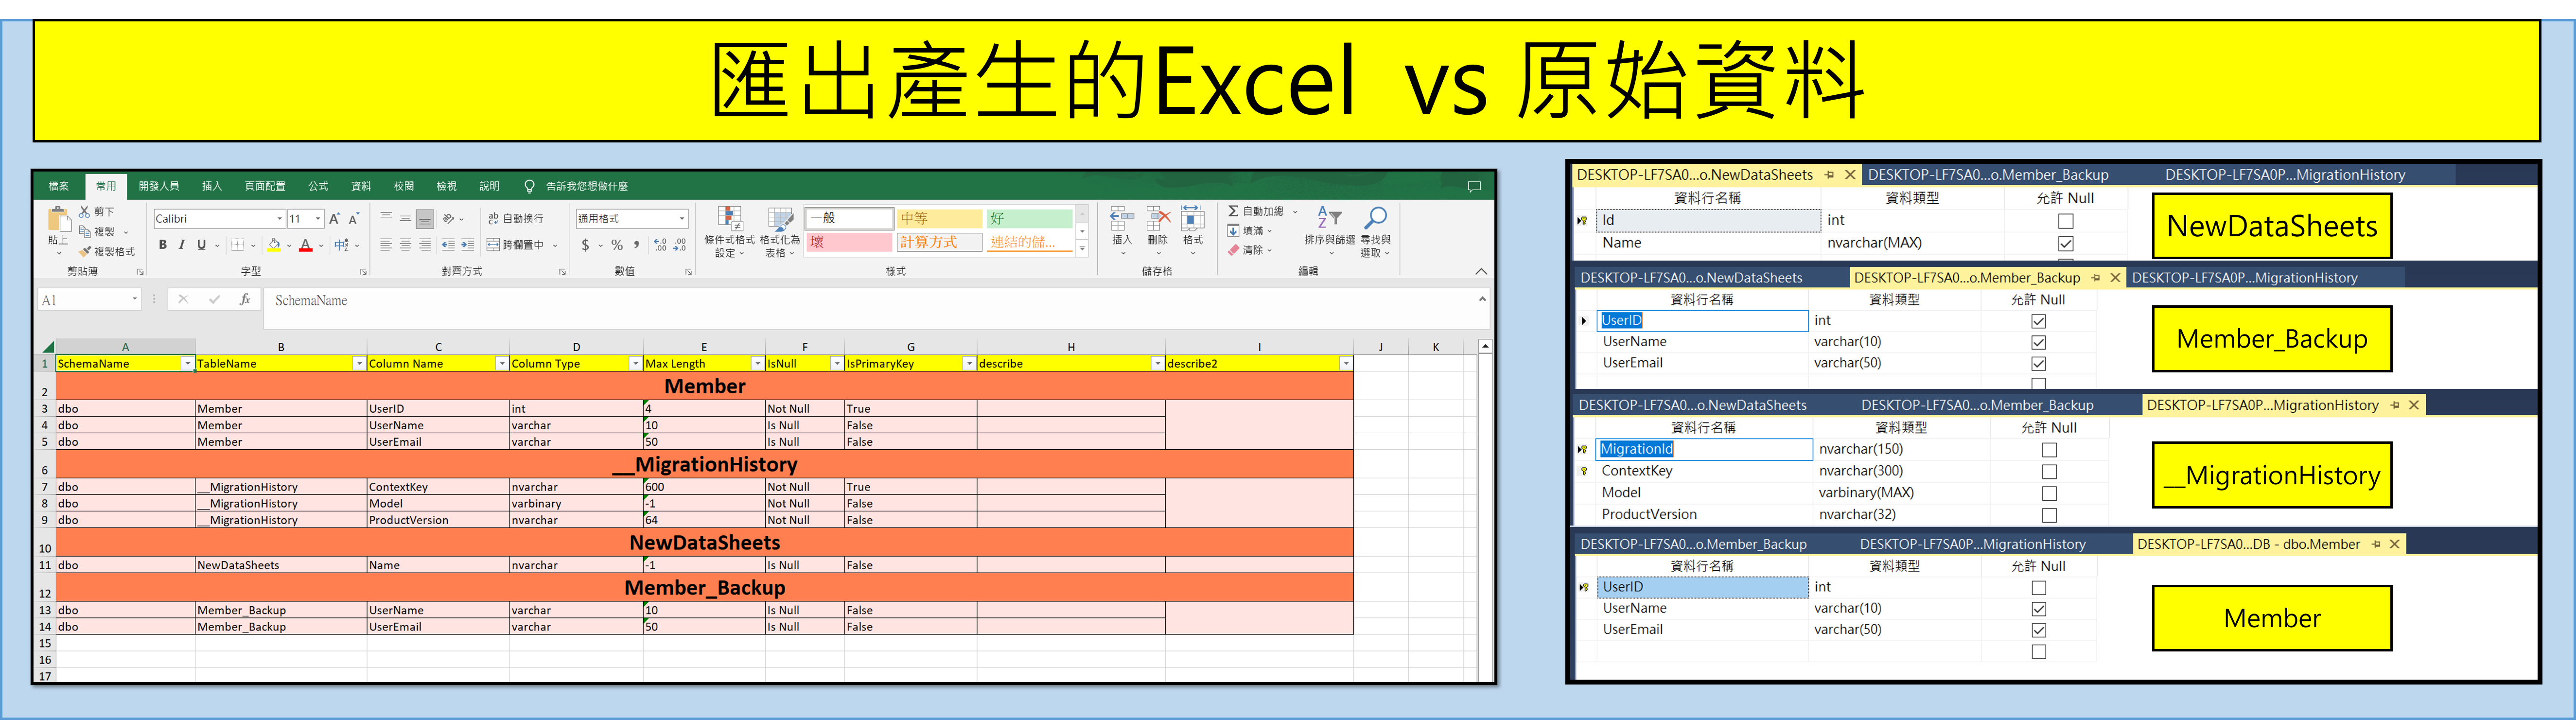Open the 插入 ribbon tab
This screenshot has height=720, width=2576.
[212, 186]
